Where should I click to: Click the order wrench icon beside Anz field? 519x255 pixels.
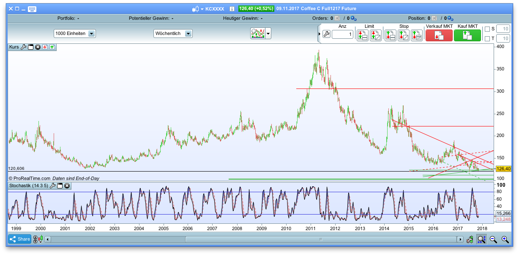[x=326, y=34]
